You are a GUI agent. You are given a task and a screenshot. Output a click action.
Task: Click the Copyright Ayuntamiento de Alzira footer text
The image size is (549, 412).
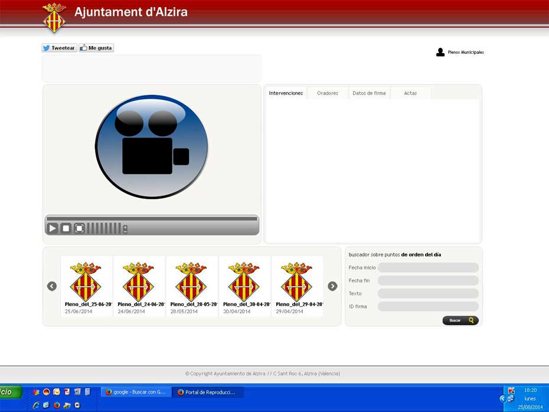click(263, 374)
